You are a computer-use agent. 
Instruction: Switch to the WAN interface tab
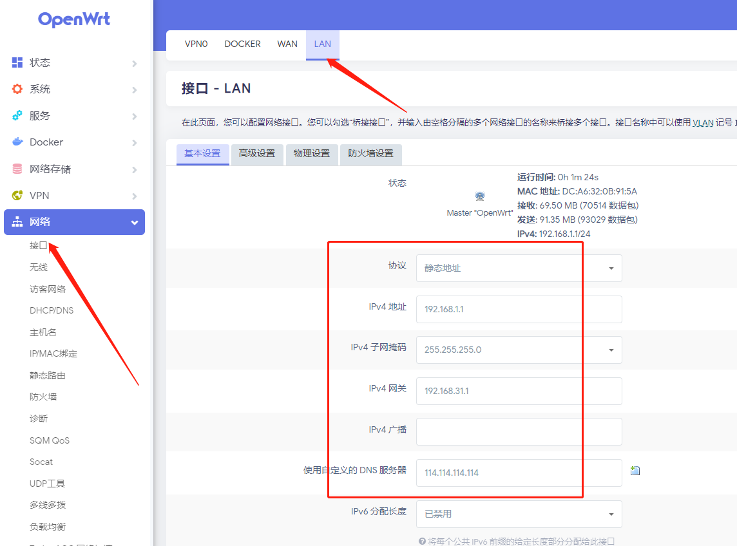[287, 44]
